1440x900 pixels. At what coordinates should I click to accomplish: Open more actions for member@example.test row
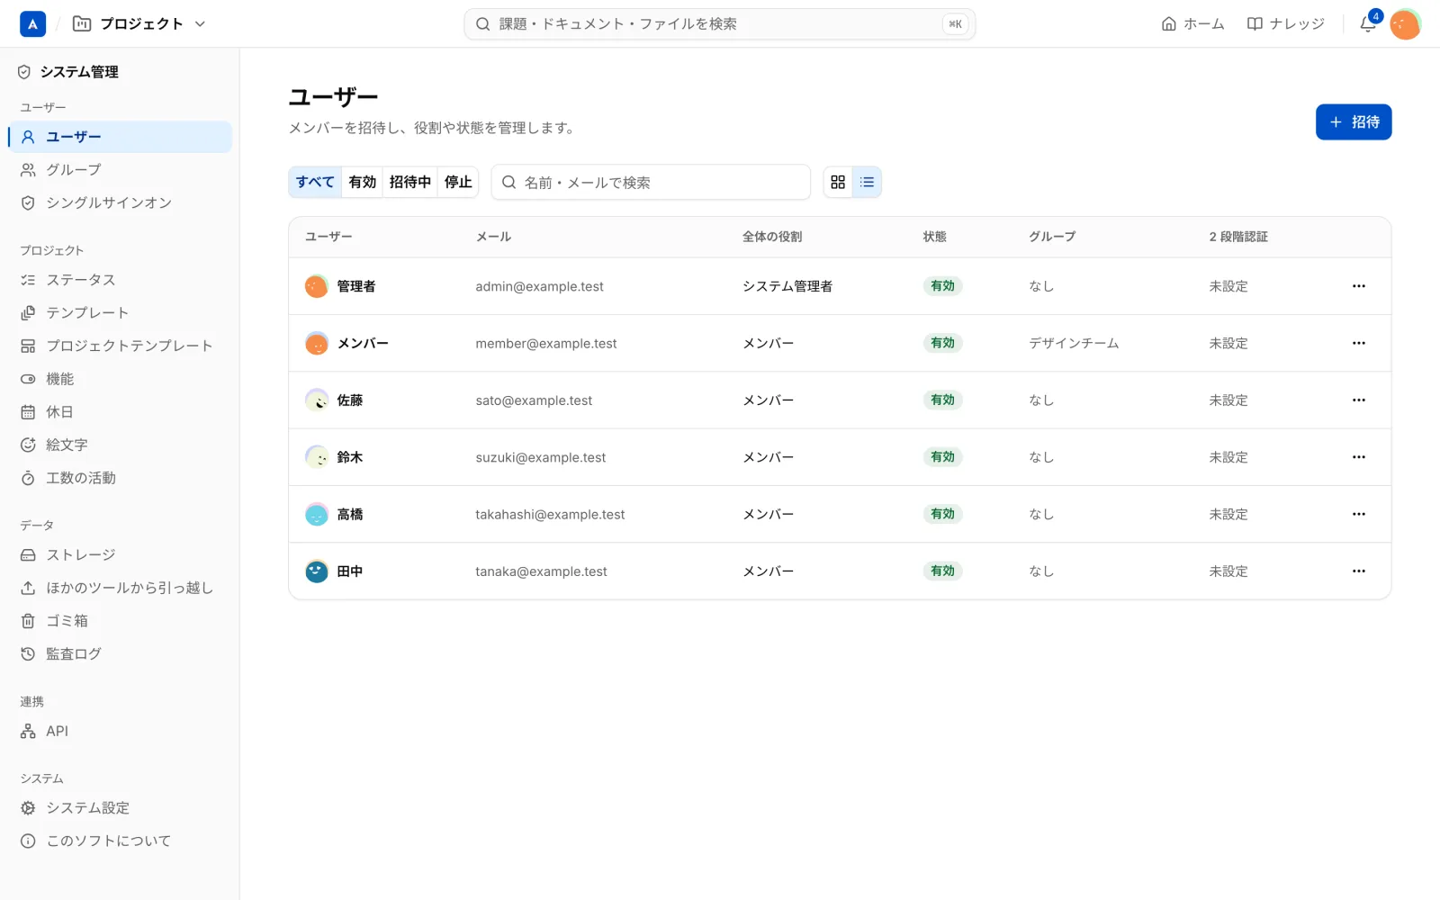[x=1359, y=343]
